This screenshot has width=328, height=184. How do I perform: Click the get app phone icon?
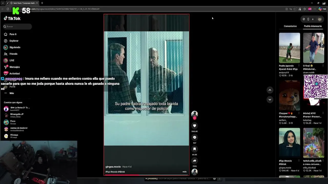pyautogui.click(x=308, y=19)
